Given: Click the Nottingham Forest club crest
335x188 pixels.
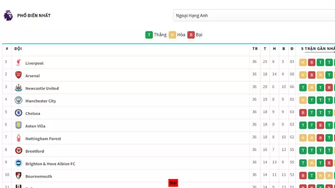Looking at the screenshot, I should 18,138.
